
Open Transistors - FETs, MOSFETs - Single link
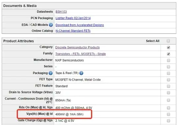point(80,54)
